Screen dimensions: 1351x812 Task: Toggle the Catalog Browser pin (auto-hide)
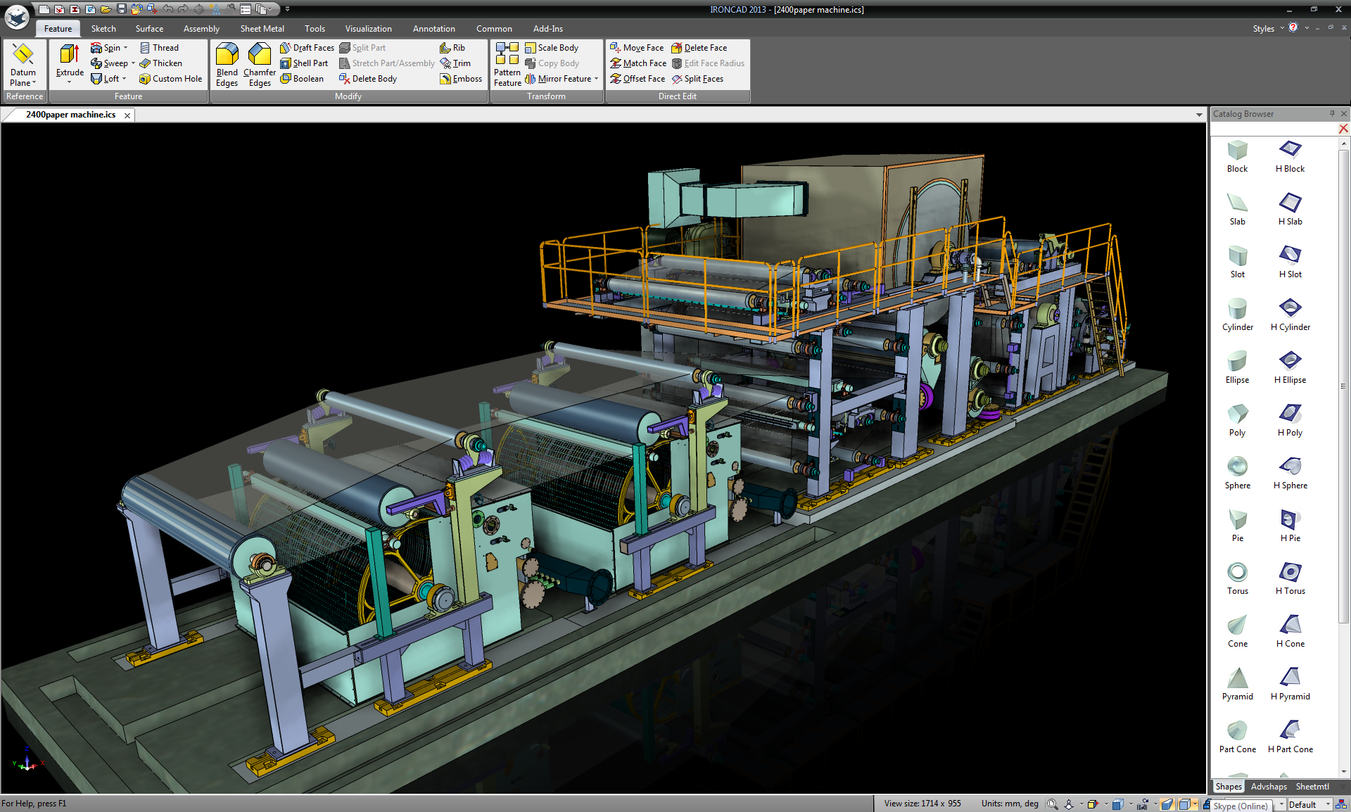tap(1332, 114)
